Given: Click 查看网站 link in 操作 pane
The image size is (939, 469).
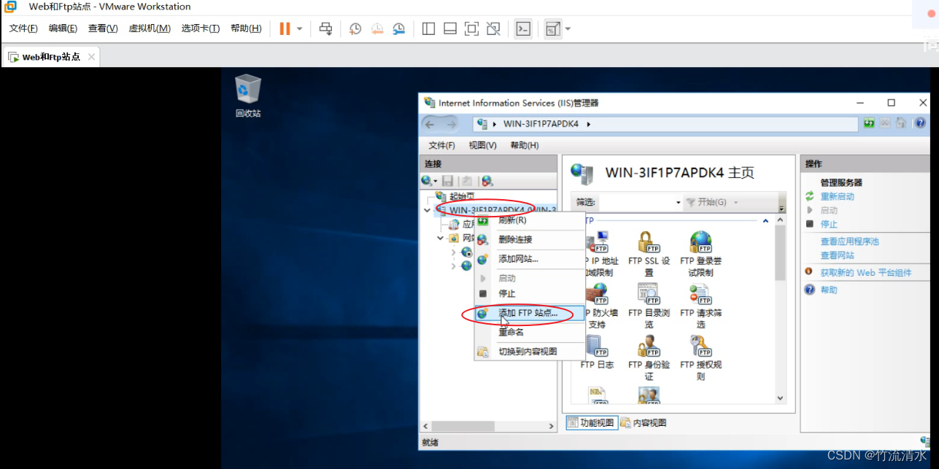Looking at the screenshot, I should pos(837,255).
